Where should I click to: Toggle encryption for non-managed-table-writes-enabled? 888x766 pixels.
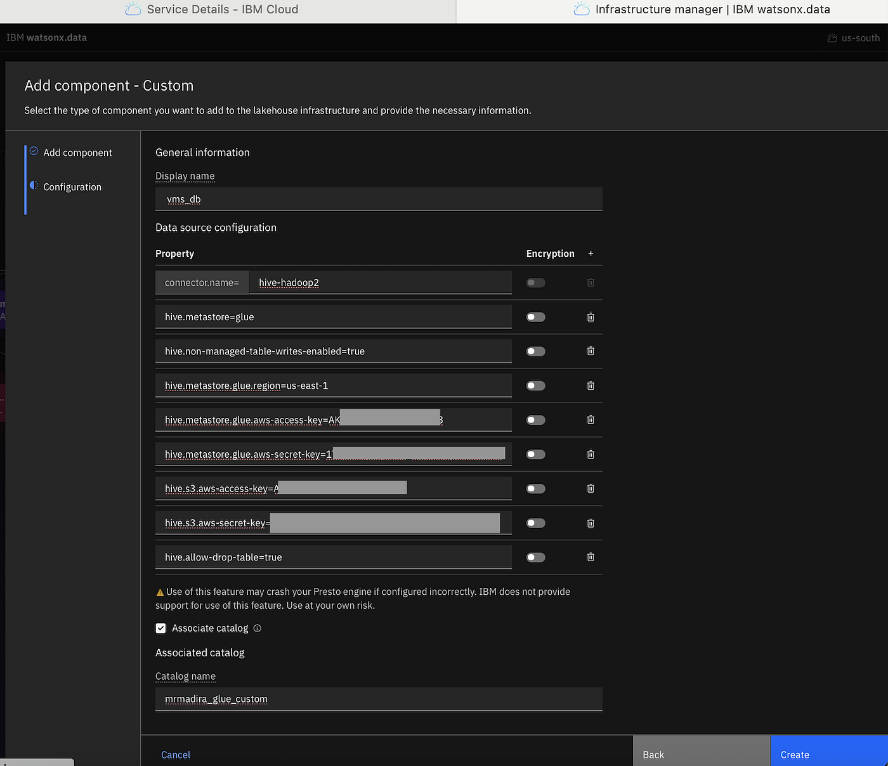click(536, 351)
